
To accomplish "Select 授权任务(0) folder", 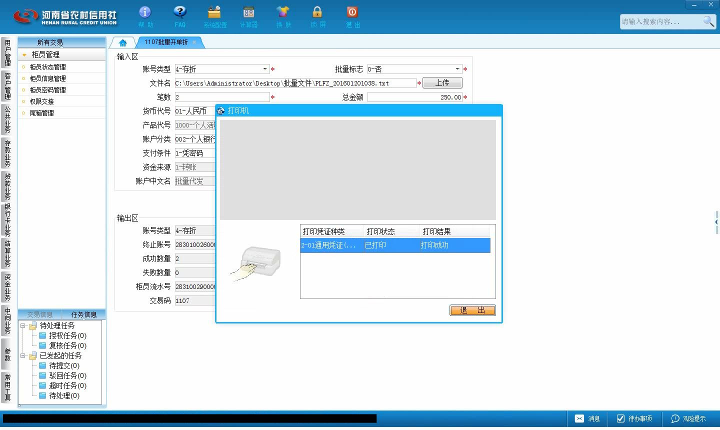I will click(63, 335).
